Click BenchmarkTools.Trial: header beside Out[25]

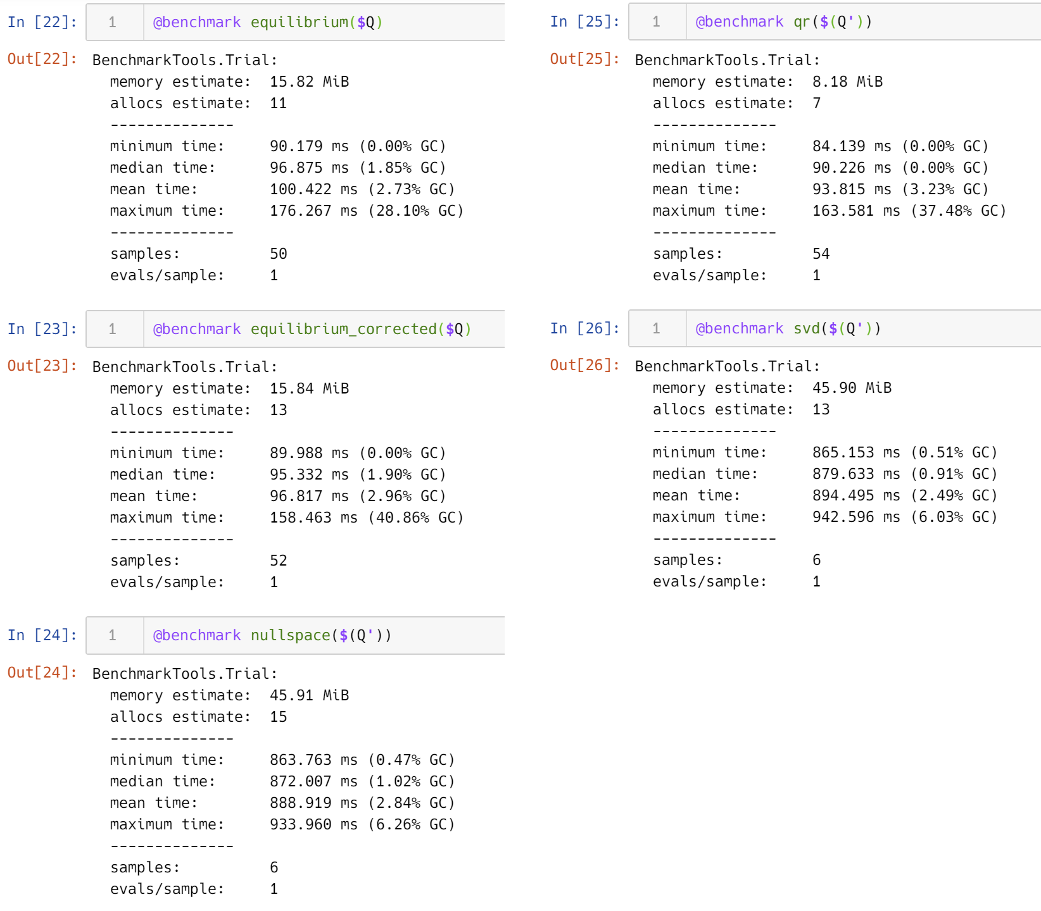point(728,60)
